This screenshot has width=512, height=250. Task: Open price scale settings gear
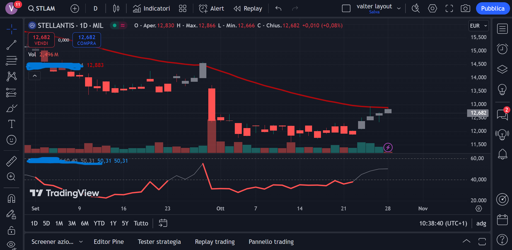479,208
